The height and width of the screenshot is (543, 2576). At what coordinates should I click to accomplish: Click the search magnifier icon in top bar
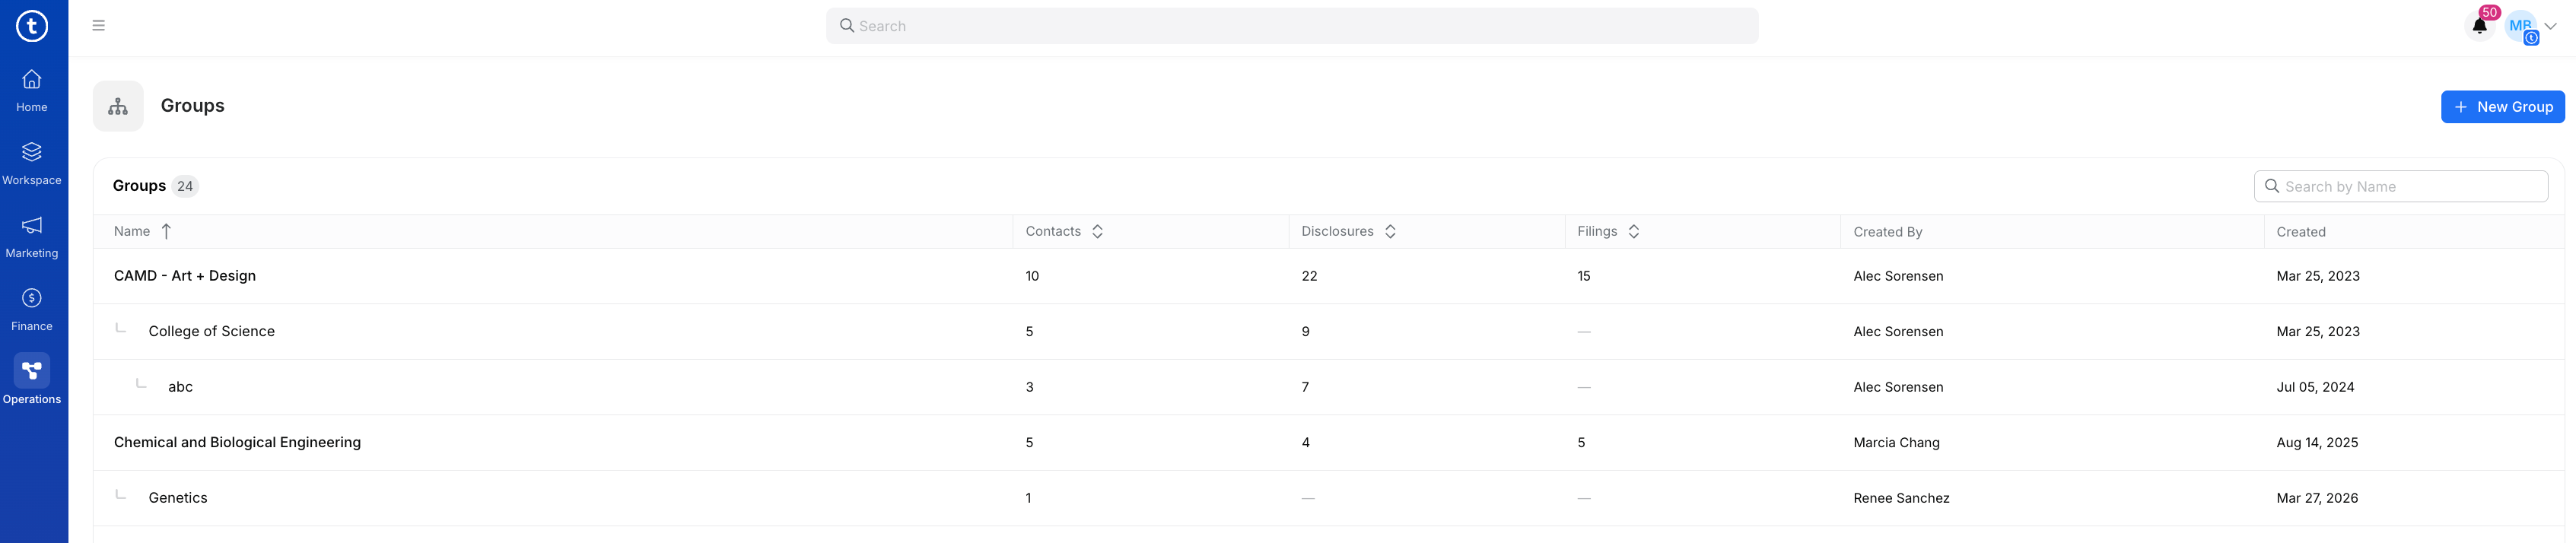pyautogui.click(x=846, y=26)
